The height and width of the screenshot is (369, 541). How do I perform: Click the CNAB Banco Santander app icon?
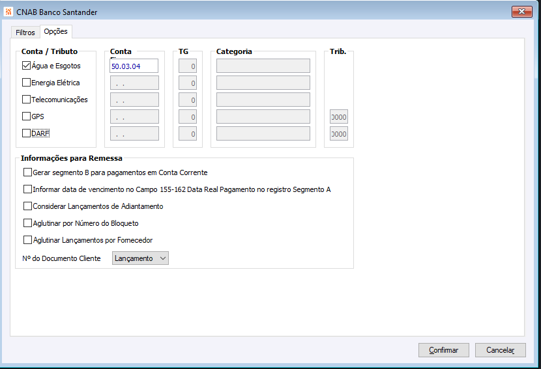[x=8, y=12]
